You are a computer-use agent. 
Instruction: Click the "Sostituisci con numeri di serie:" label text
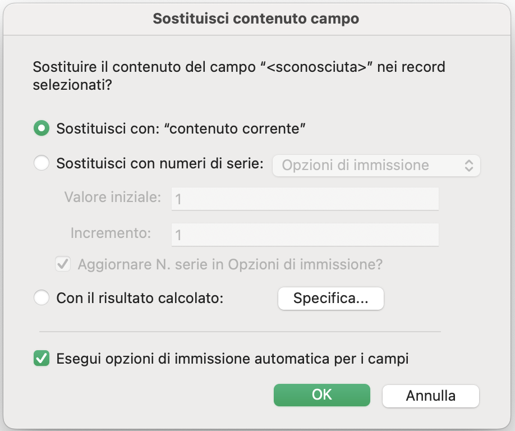160,163
